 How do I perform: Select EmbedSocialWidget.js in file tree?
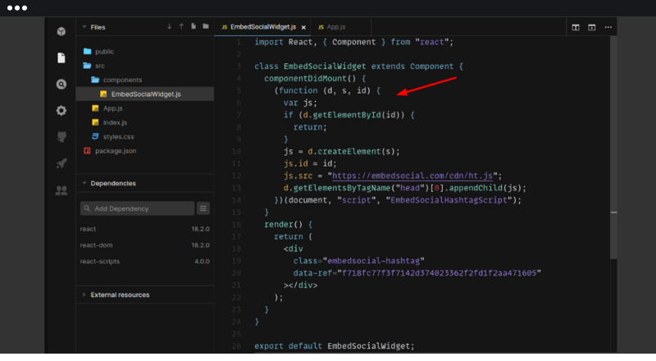tap(145, 94)
